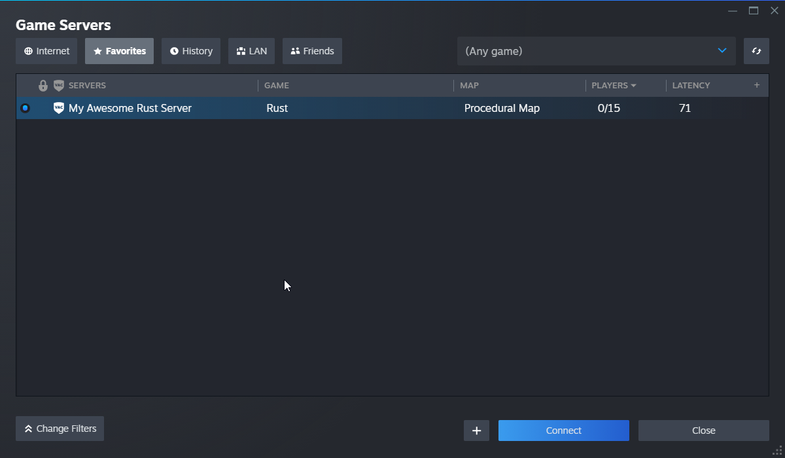Click the VAC shield next to My Awesome Rust Server
This screenshot has width=785, height=458.
[59, 107]
